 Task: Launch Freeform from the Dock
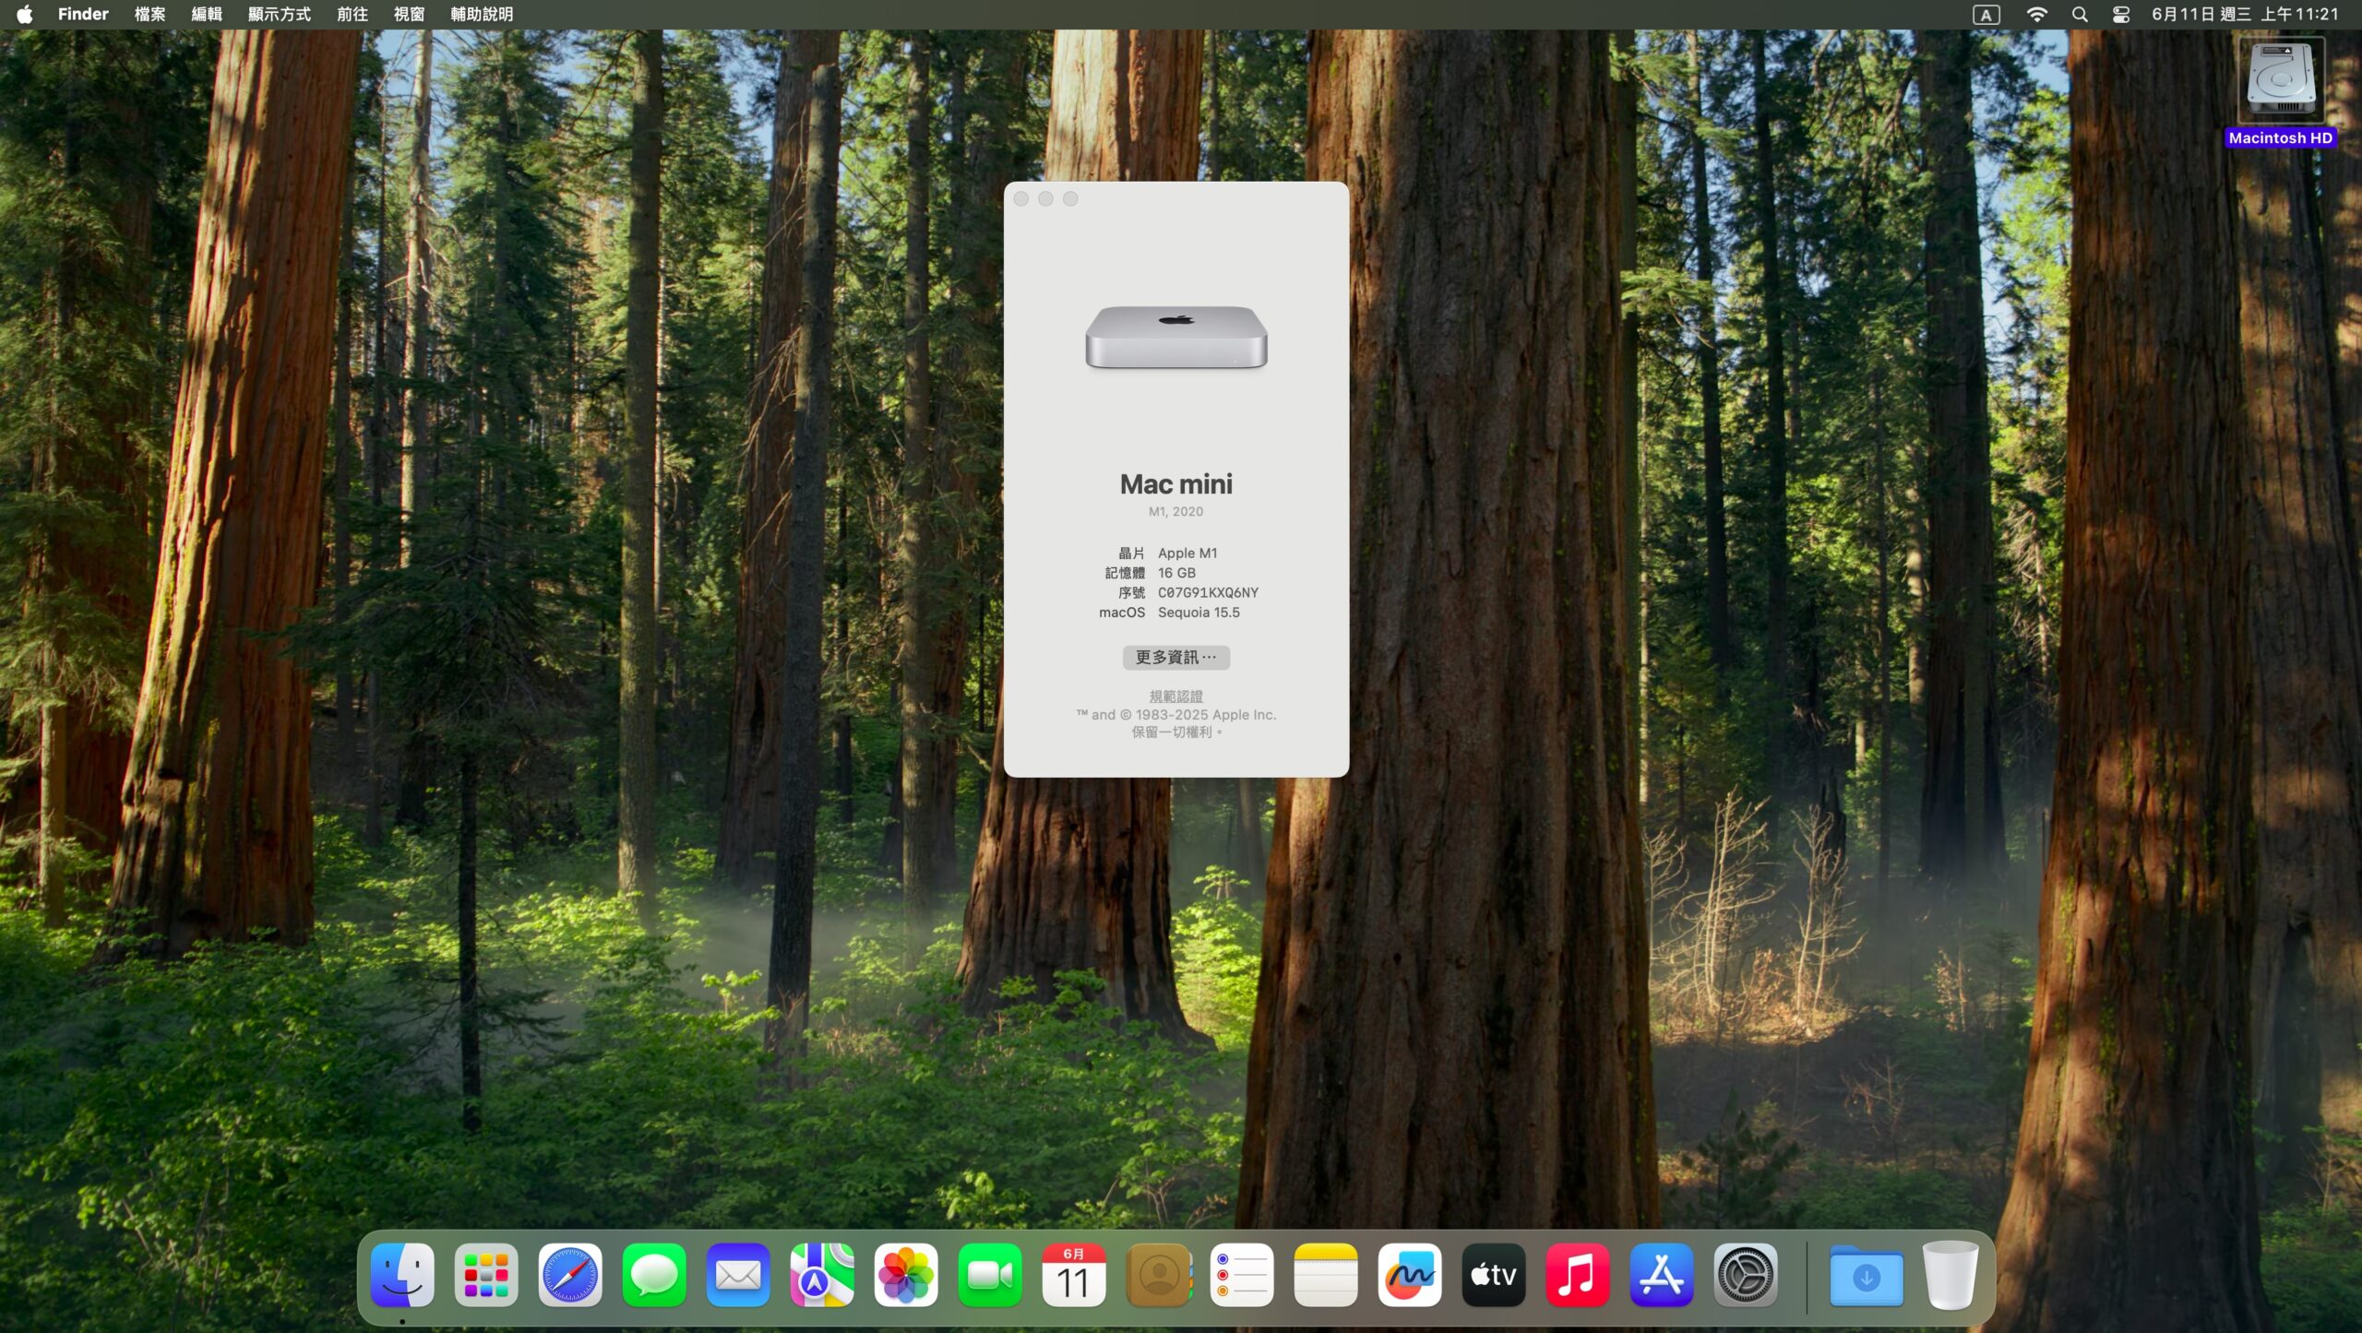coord(1410,1275)
